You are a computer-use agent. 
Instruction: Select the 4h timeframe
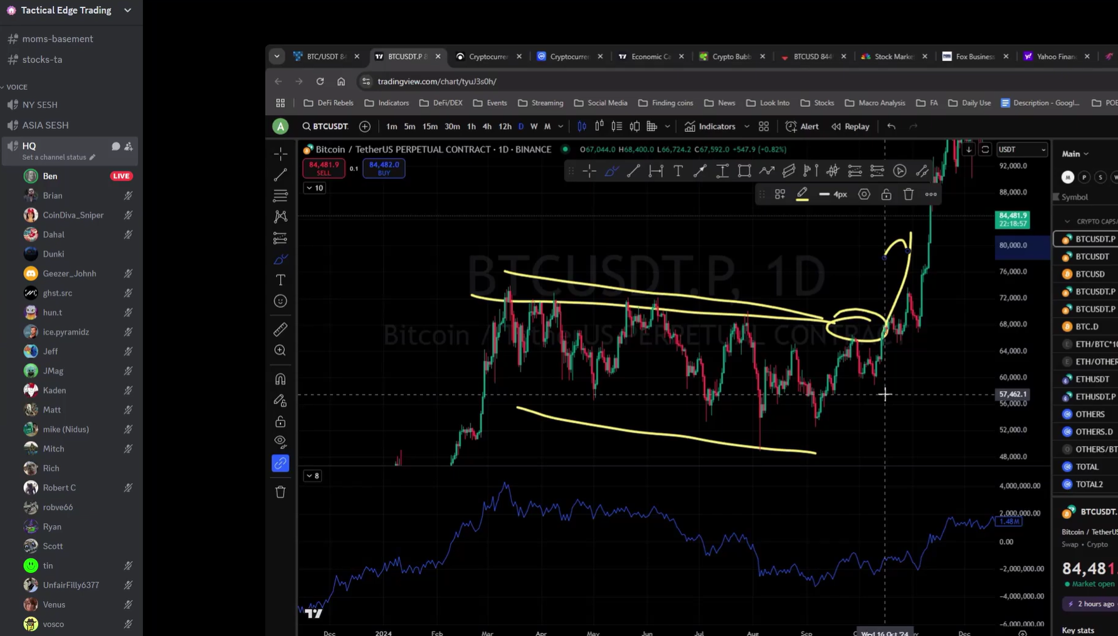coord(487,127)
